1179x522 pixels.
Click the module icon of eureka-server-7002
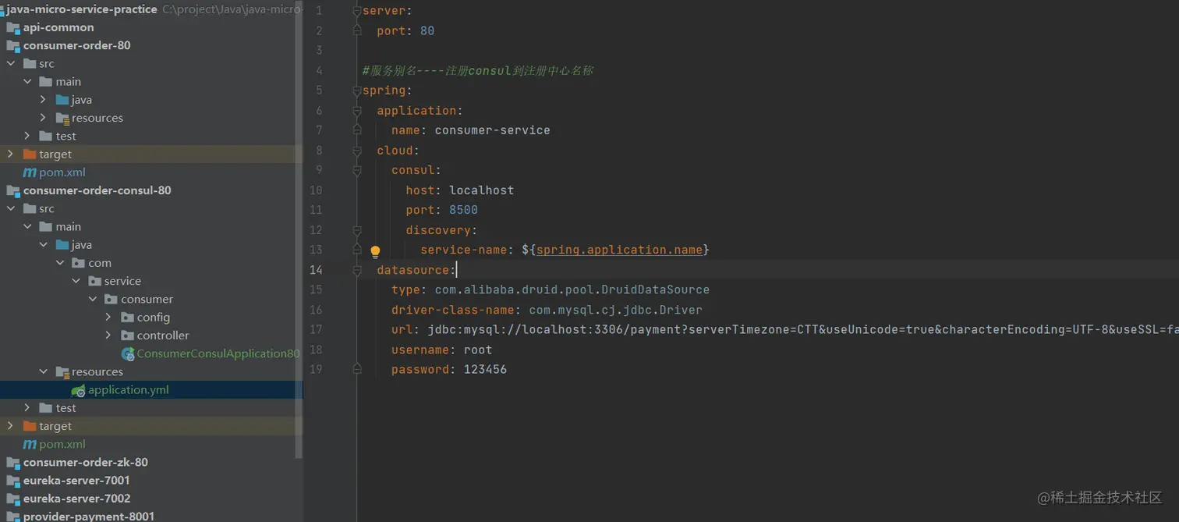(x=13, y=499)
